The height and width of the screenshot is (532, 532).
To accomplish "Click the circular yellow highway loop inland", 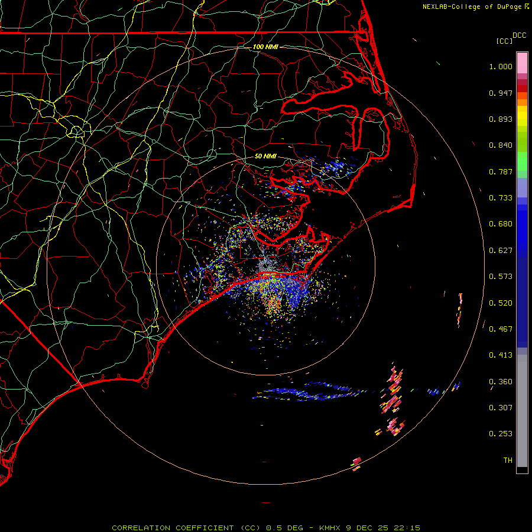I will pos(76,131).
